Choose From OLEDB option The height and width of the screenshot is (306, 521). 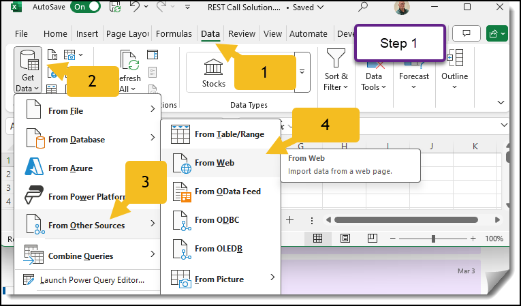click(221, 249)
